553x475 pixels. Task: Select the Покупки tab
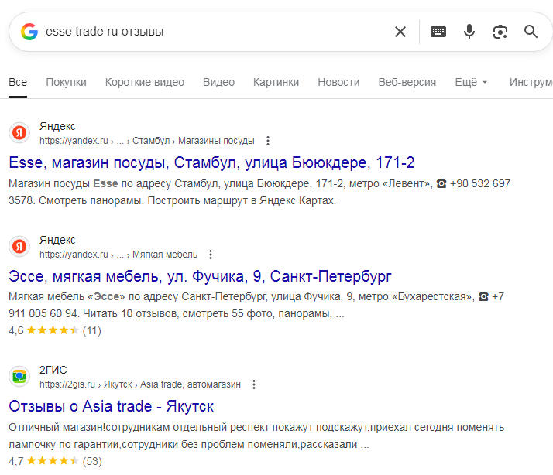66,82
